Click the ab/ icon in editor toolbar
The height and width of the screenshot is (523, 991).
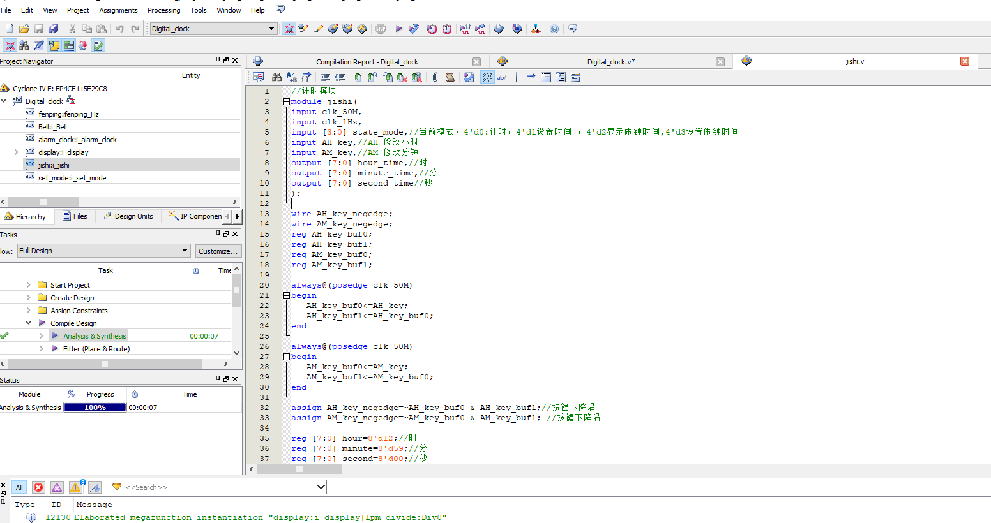pos(502,77)
